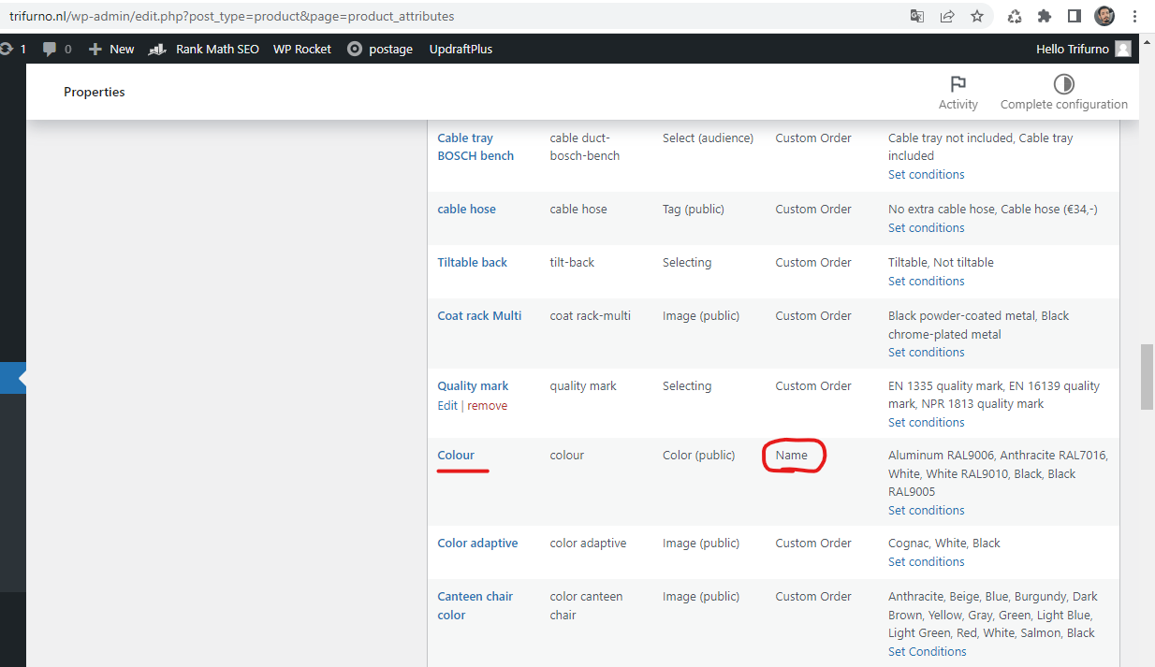
Task: Click the New content item in admin bar
Action: [x=111, y=49]
